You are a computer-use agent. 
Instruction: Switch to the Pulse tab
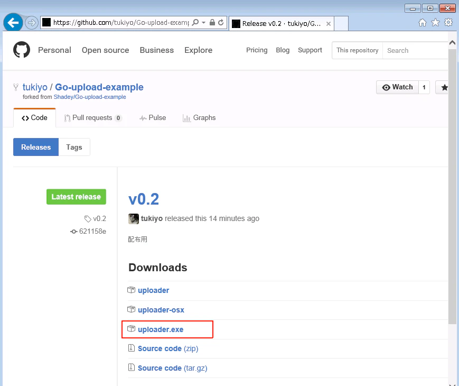click(x=153, y=118)
